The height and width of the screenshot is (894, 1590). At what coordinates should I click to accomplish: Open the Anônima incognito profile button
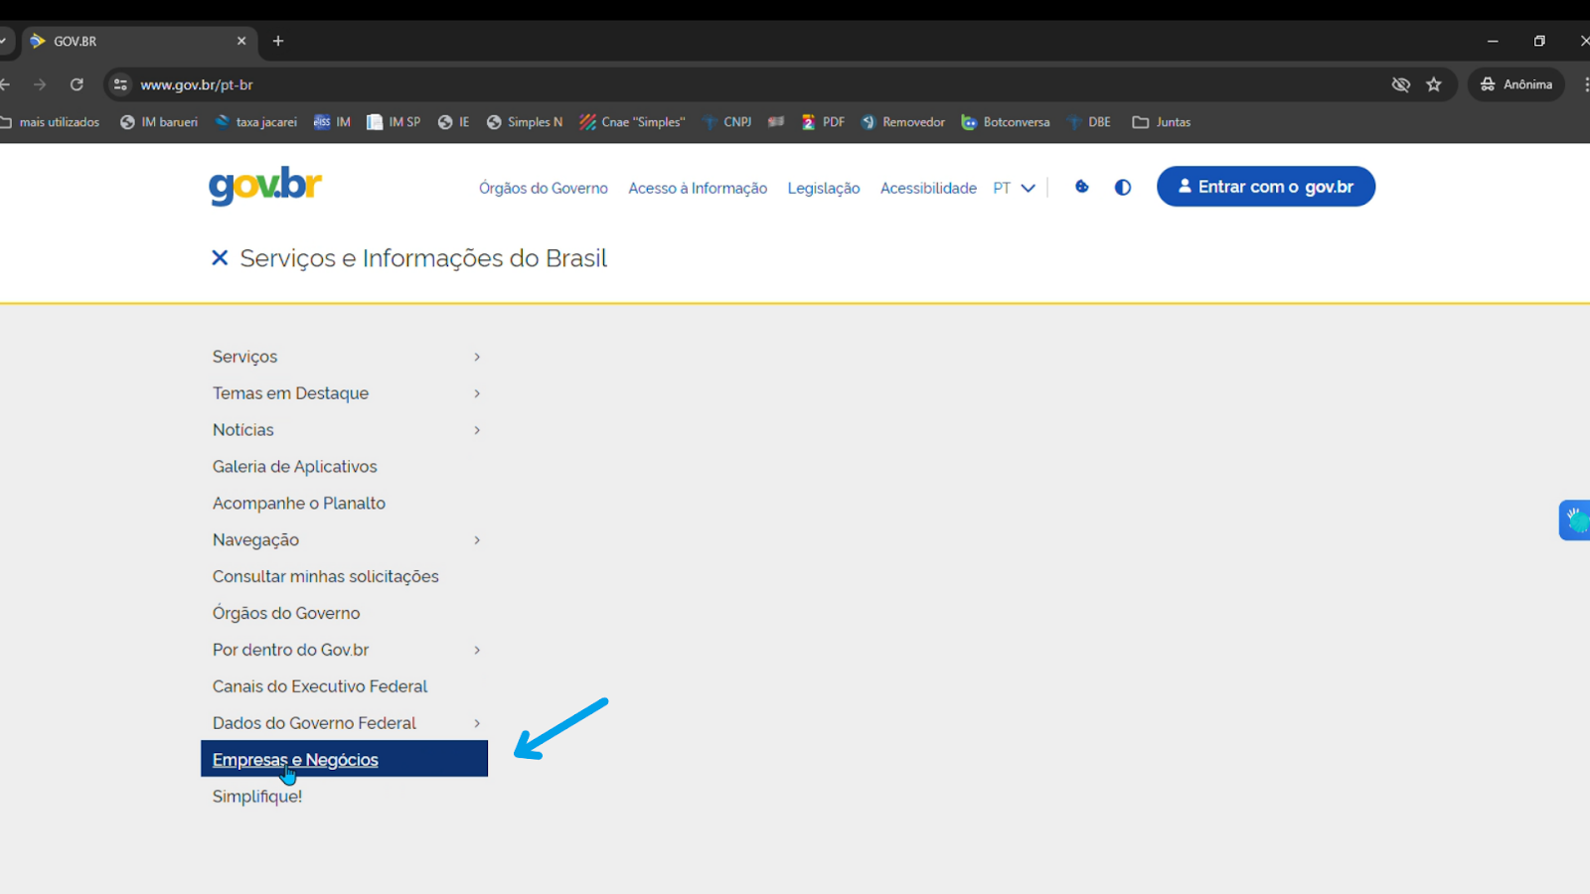coord(1516,84)
